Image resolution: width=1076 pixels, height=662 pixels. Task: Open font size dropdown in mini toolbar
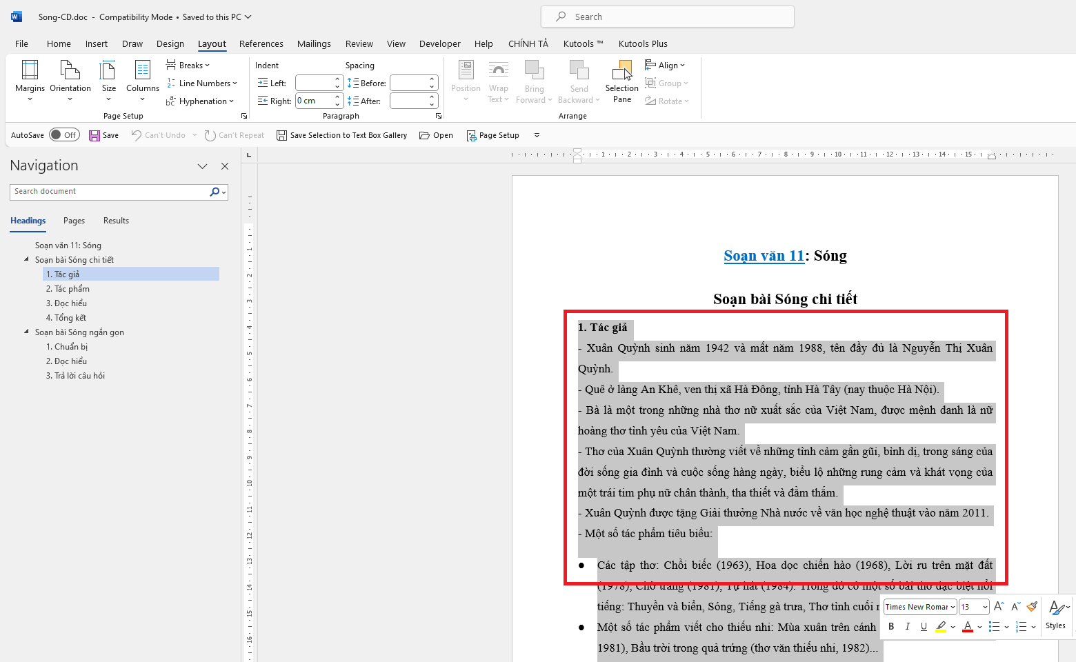click(985, 607)
